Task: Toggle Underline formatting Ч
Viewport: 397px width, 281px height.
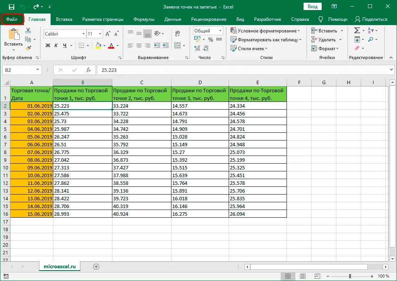Action: (x=65, y=46)
